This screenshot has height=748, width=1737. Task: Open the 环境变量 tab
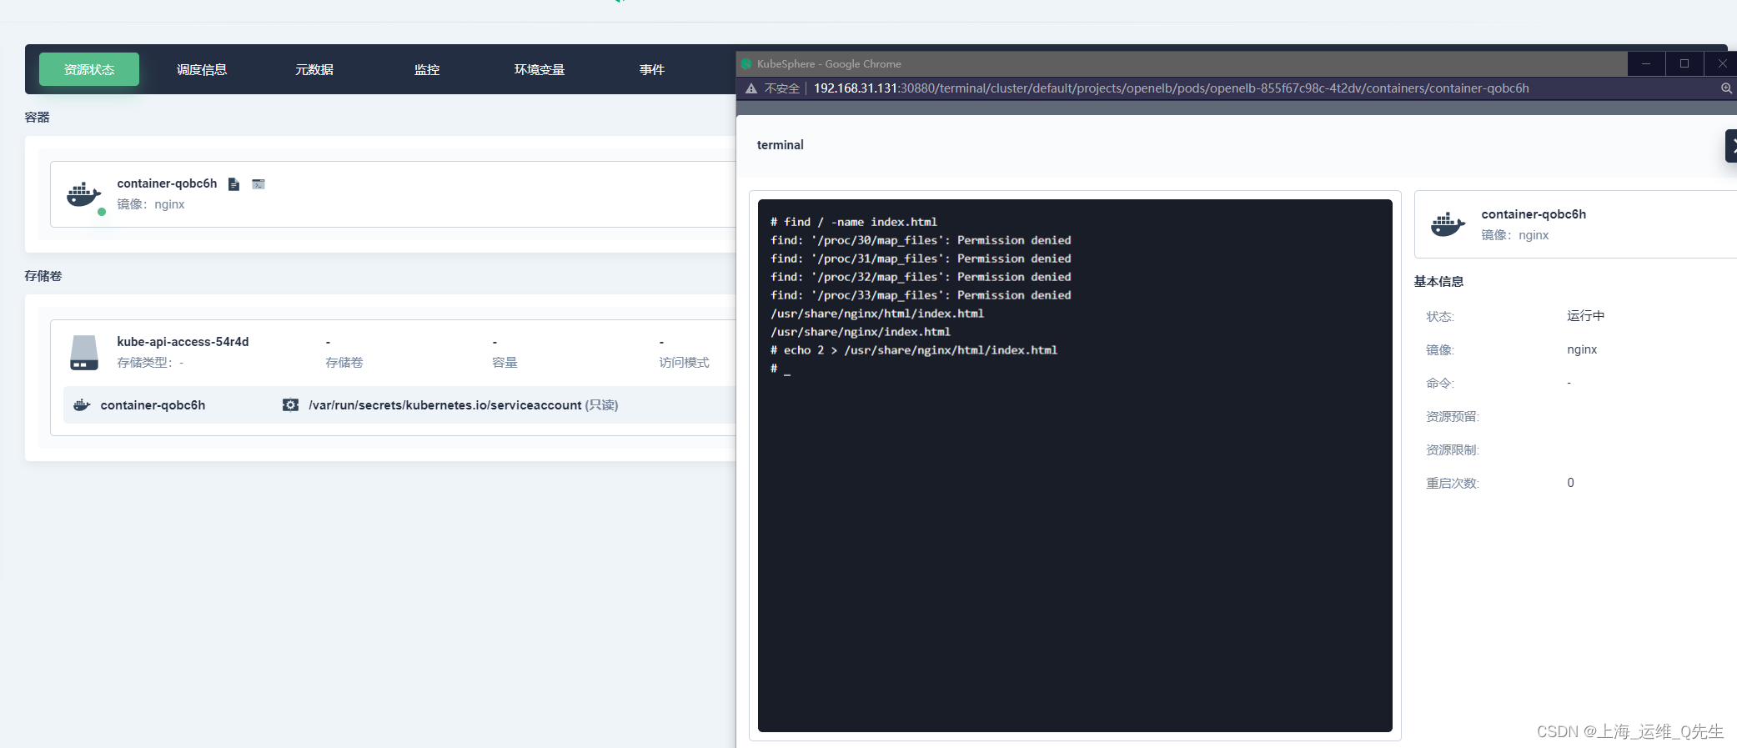click(540, 69)
